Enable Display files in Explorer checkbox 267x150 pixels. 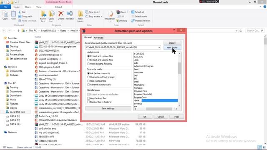pos(88,102)
